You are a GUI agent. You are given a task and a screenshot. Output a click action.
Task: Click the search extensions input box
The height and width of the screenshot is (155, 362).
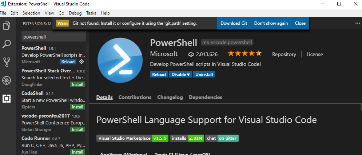(x=53, y=37)
